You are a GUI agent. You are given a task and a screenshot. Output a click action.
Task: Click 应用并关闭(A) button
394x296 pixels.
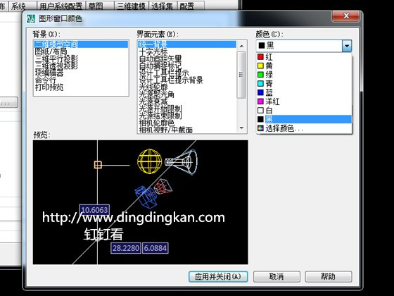click(x=218, y=276)
